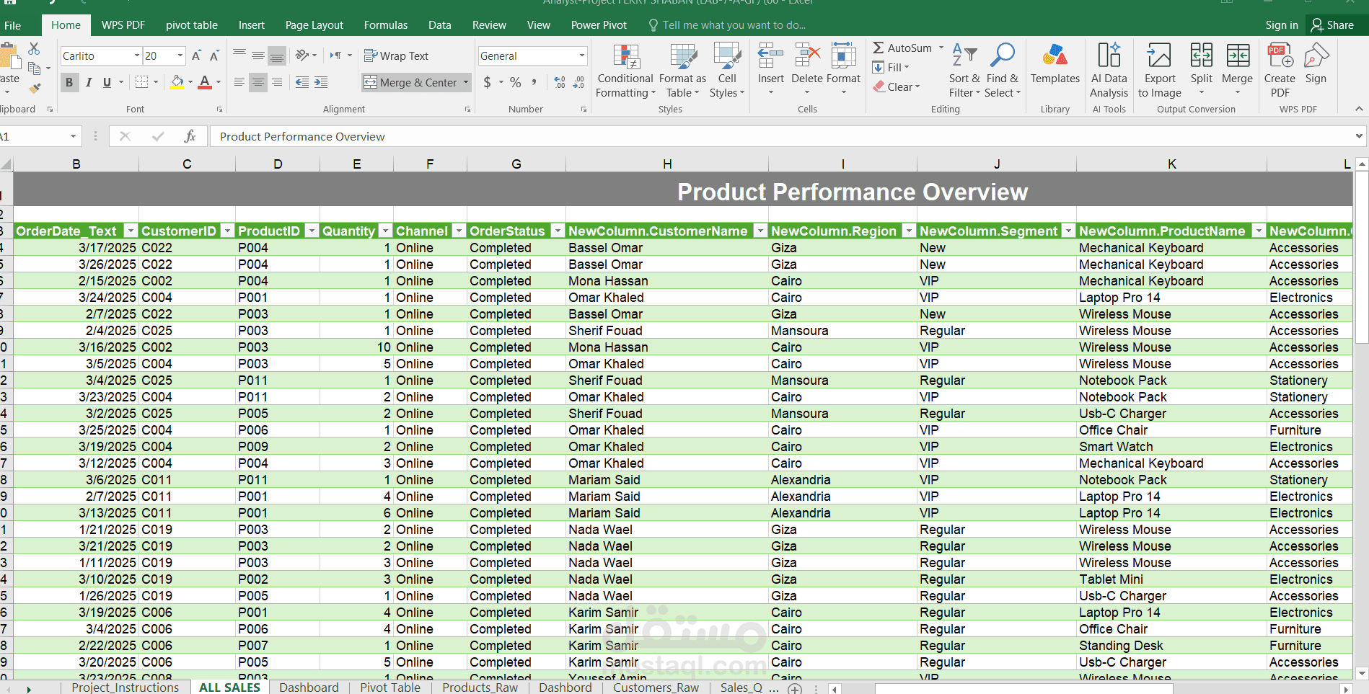Open the Power Pivot ribbon tab
The width and height of the screenshot is (1369, 694).
(599, 25)
